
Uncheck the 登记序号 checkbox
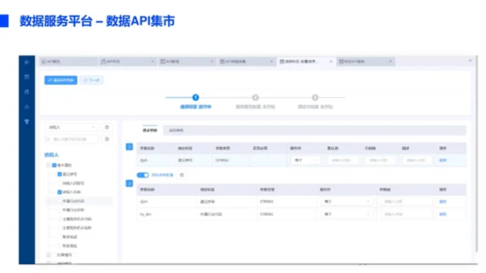60,174
